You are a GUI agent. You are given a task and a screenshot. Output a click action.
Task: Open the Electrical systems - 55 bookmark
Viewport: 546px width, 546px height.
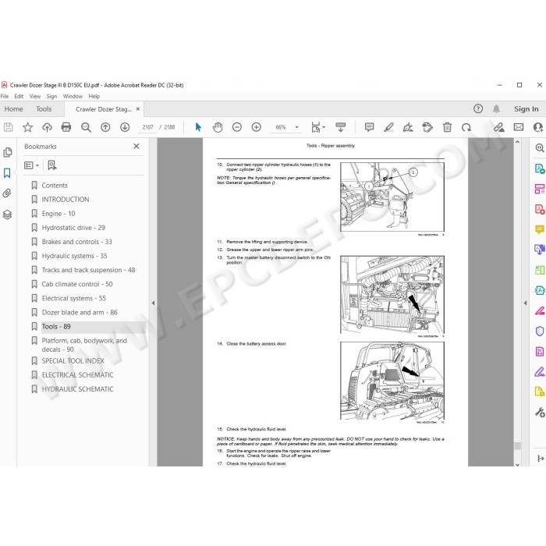coord(74,299)
